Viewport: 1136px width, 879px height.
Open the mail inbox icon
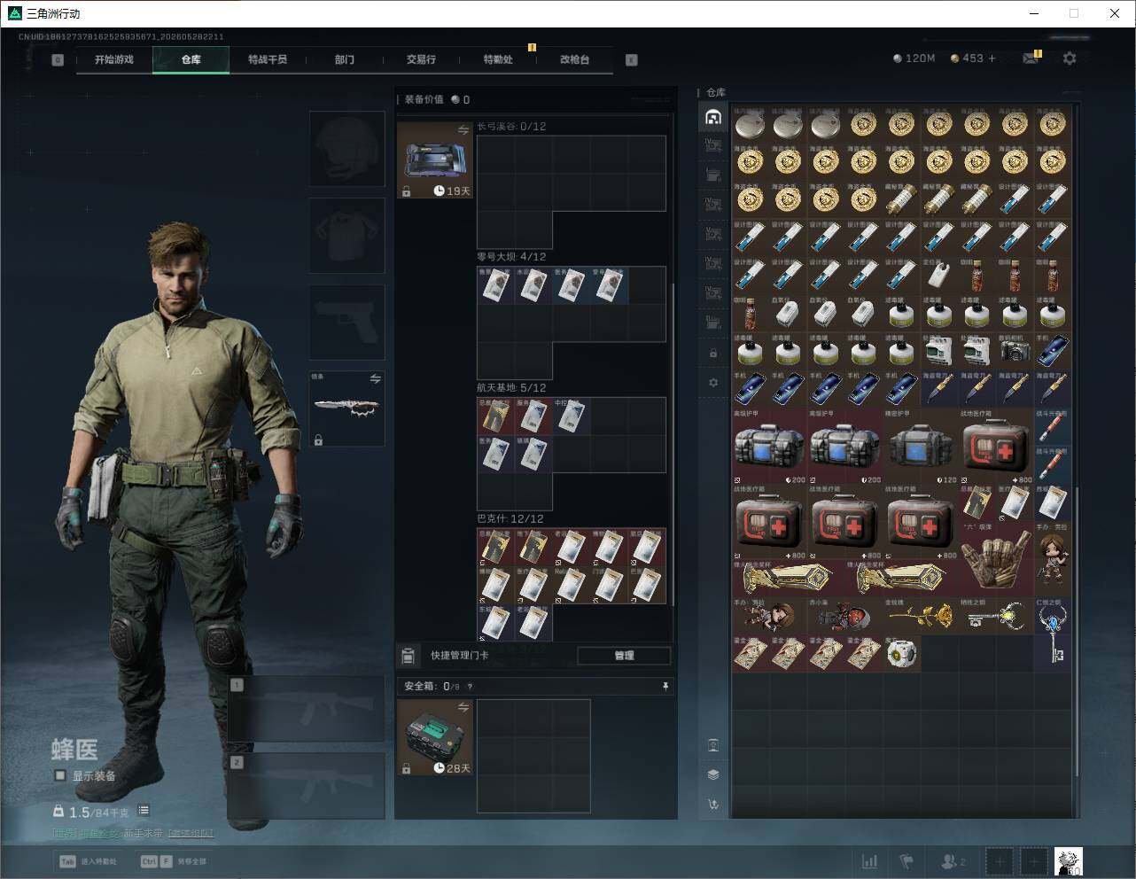pyautogui.click(x=1030, y=58)
